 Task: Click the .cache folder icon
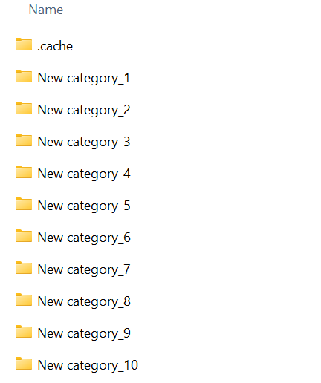24,45
